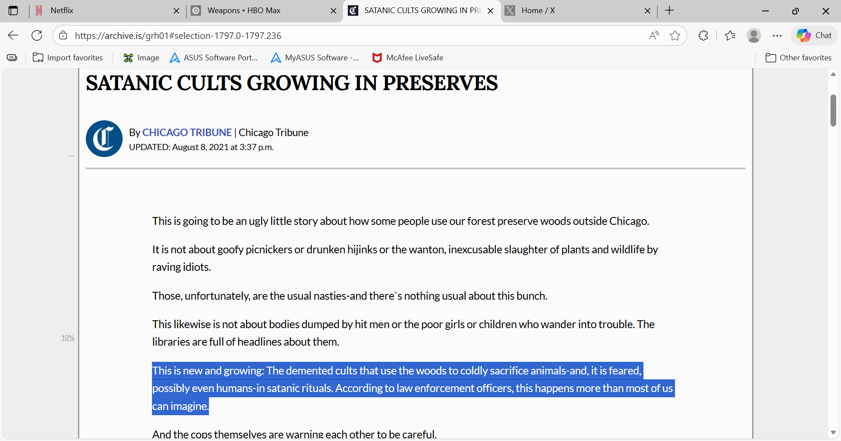
Task: Close the Netflix tab
Action: click(176, 11)
